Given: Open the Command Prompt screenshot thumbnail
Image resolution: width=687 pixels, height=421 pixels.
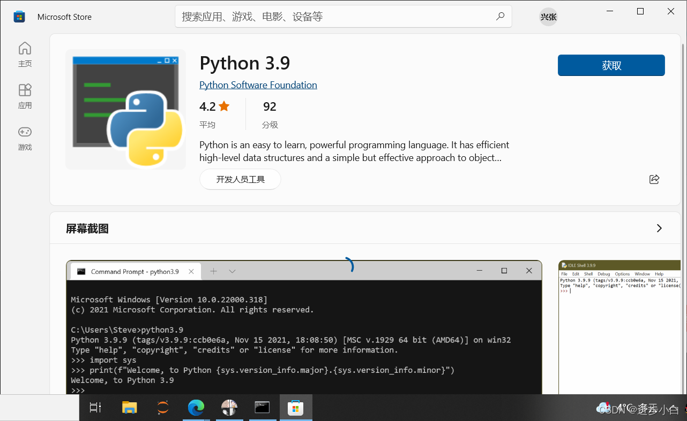Looking at the screenshot, I should pos(304,327).
